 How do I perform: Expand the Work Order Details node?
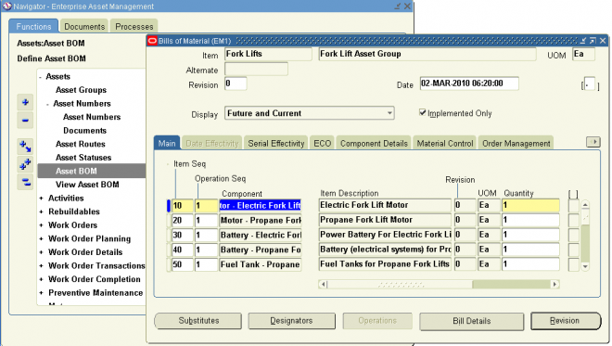41,252
